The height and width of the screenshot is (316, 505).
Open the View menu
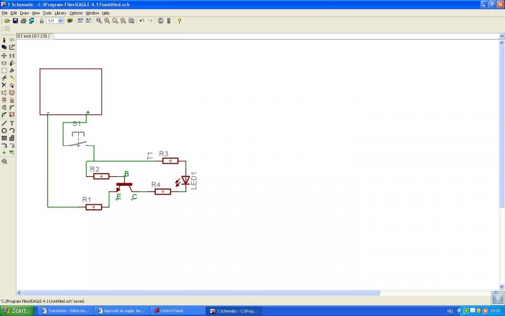(x=36, y=13)
